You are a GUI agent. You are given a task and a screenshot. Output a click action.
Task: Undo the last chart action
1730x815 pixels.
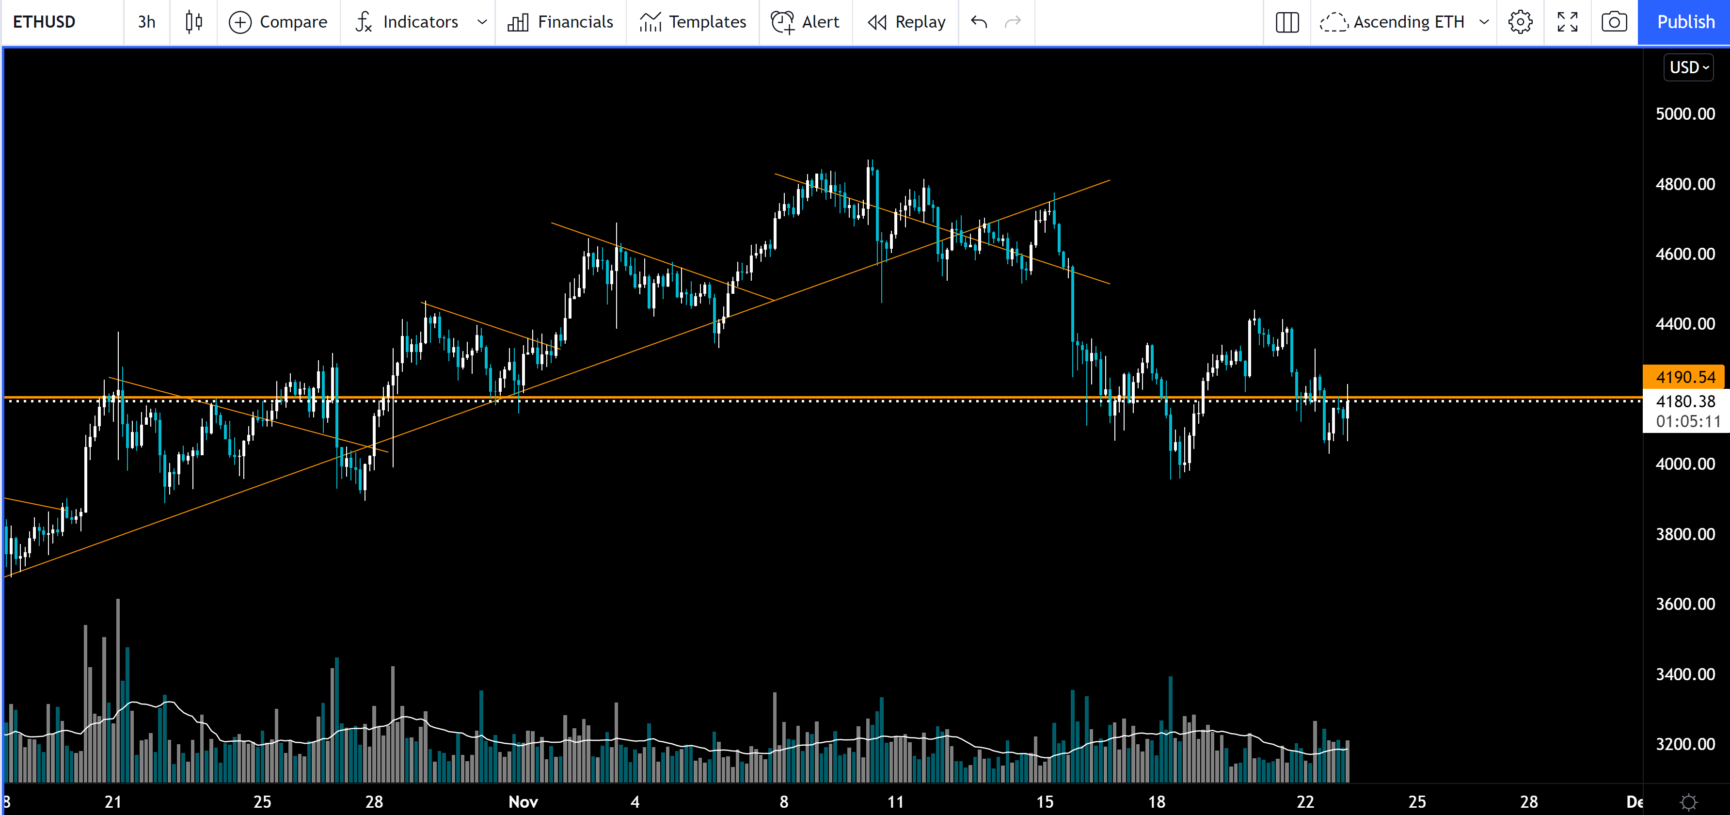pyautogui.click(x=979, y=22)
